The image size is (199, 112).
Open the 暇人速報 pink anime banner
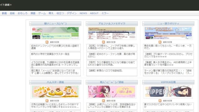point(112,92)
